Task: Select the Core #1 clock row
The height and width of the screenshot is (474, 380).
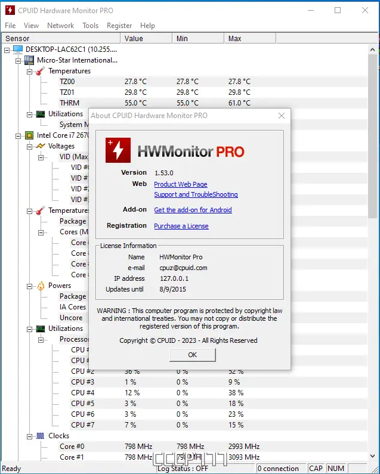Action: 213,457
